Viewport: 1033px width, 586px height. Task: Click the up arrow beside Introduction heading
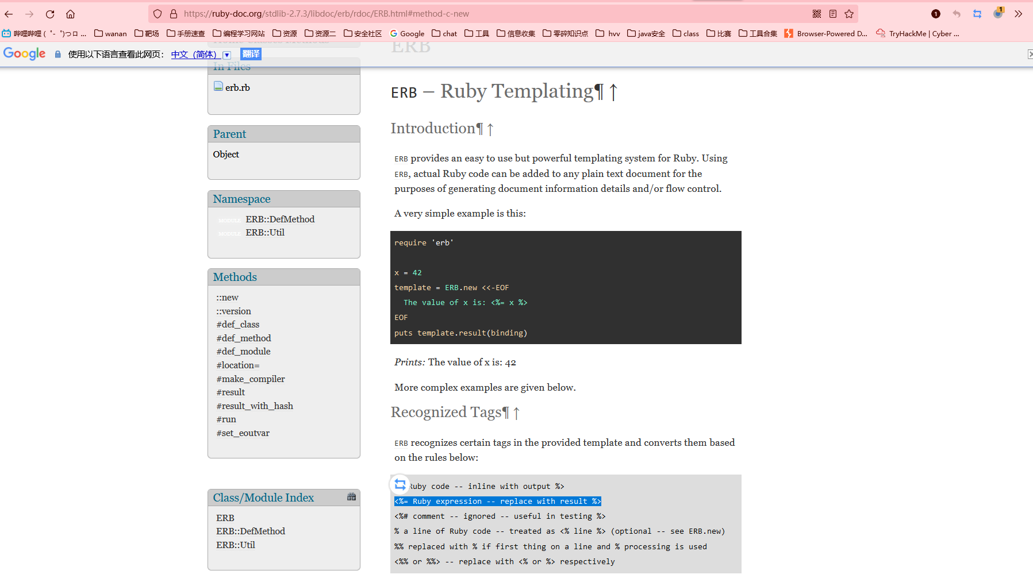point(490,129)
